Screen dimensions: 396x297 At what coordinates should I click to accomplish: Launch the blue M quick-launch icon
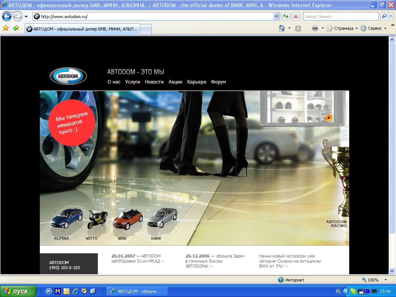click(49, 291)
